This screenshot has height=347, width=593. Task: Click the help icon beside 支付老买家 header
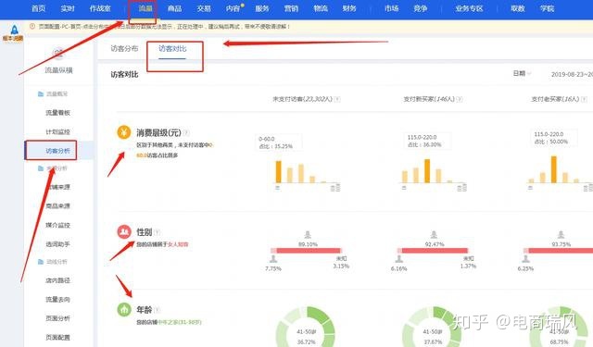(x=585, y=99)
